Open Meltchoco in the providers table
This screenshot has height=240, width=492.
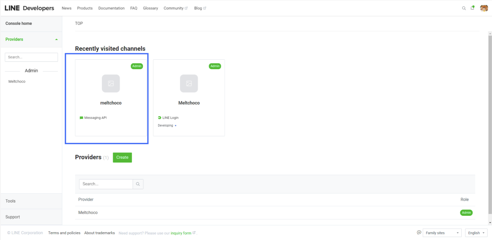[x=88, y=213]
